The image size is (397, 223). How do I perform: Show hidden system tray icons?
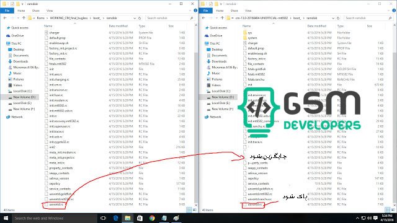click(357, 218)
